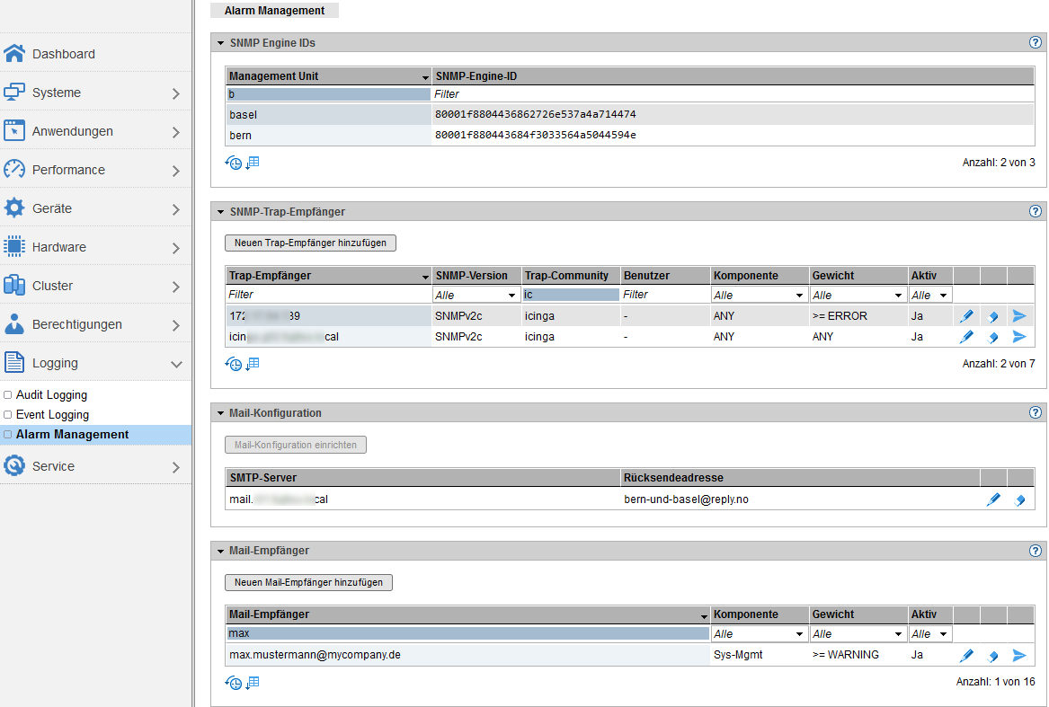This screenshot has height=707, width=1049.
Task: Remove mail configuration using eraser icon
Action: (x=1020, y=499)
